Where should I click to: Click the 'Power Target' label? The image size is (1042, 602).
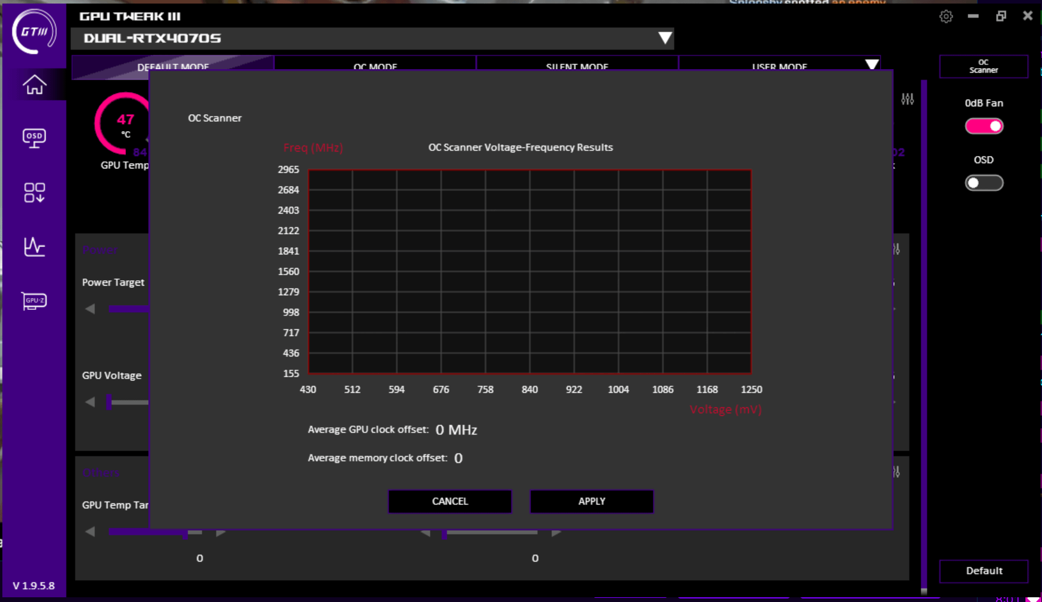[x=113, y=283]
